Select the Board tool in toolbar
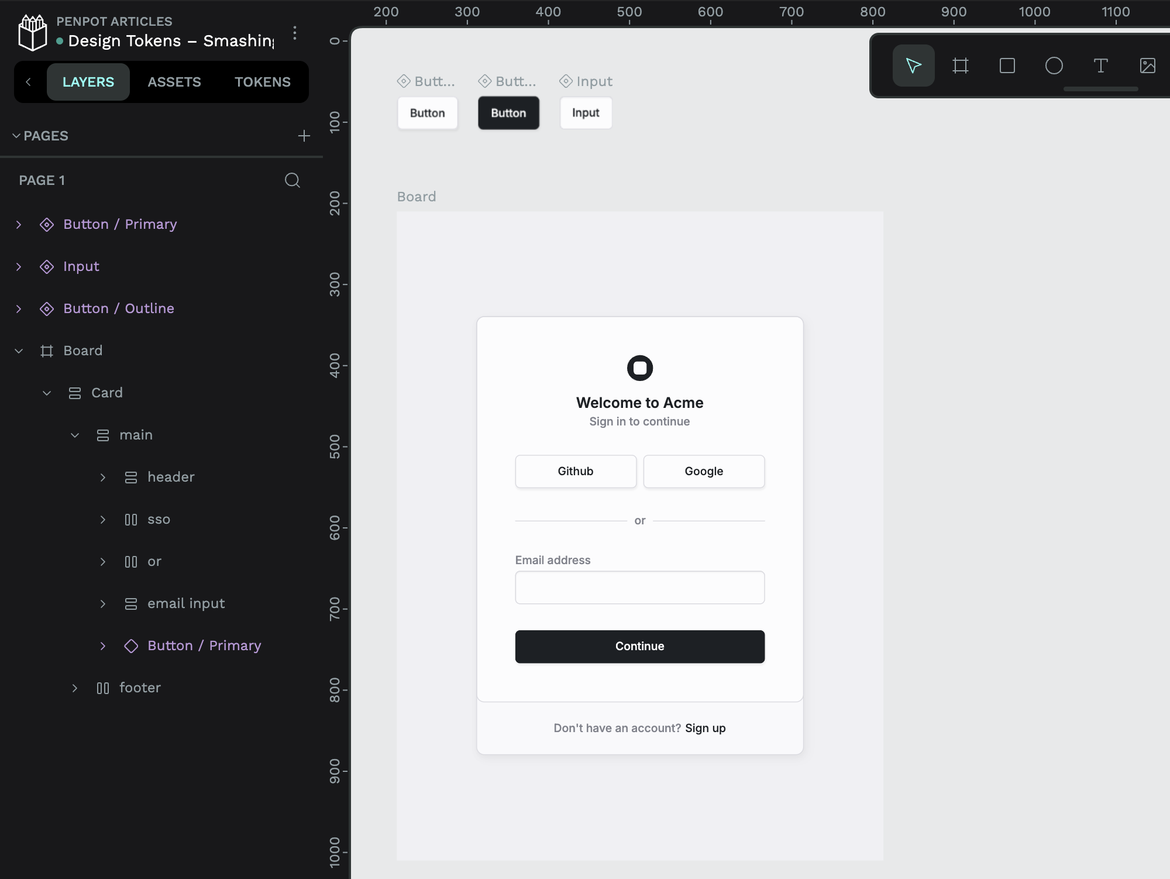1170x879 pixels. tap(960, 66)
